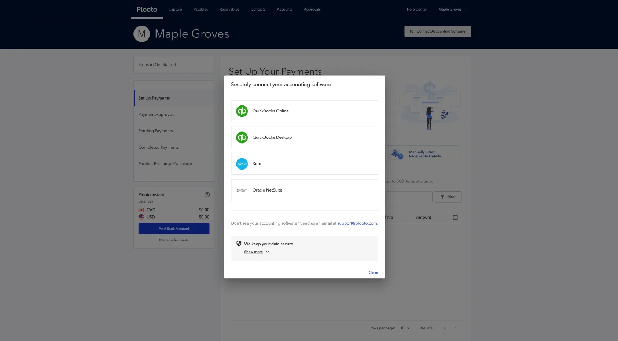Open the Foreign Exchange Calculator
Screen dimensions: 618x341
coord(174,164)
